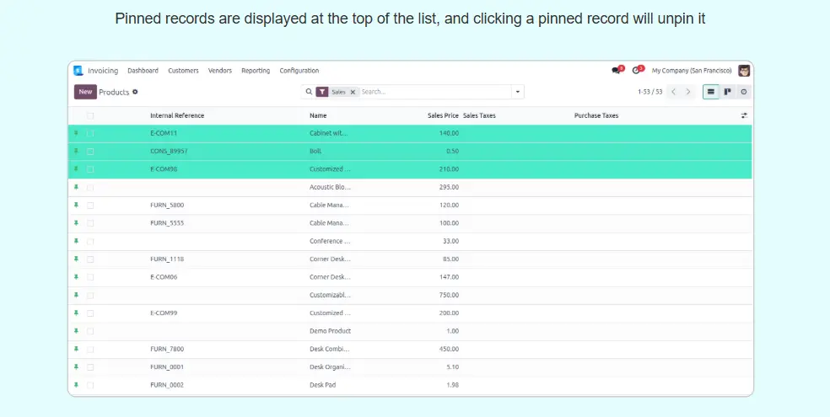Screen dimensions: 830x417
Task: Click the New button
Action: coord(85,92)
